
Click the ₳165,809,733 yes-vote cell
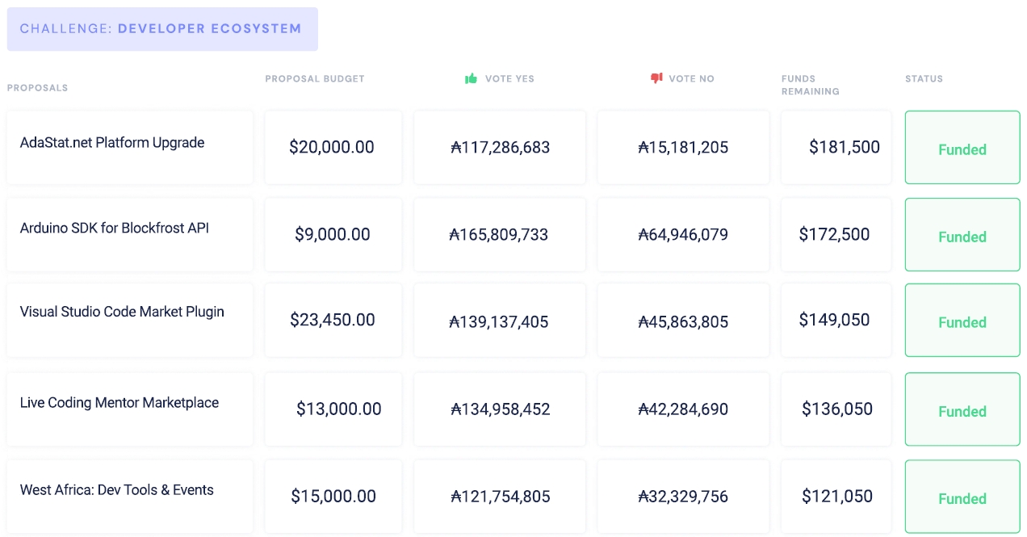coord(499,235)
